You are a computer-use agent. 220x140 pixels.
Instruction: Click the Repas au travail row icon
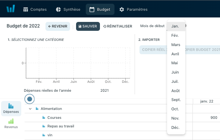click(44, 126)
